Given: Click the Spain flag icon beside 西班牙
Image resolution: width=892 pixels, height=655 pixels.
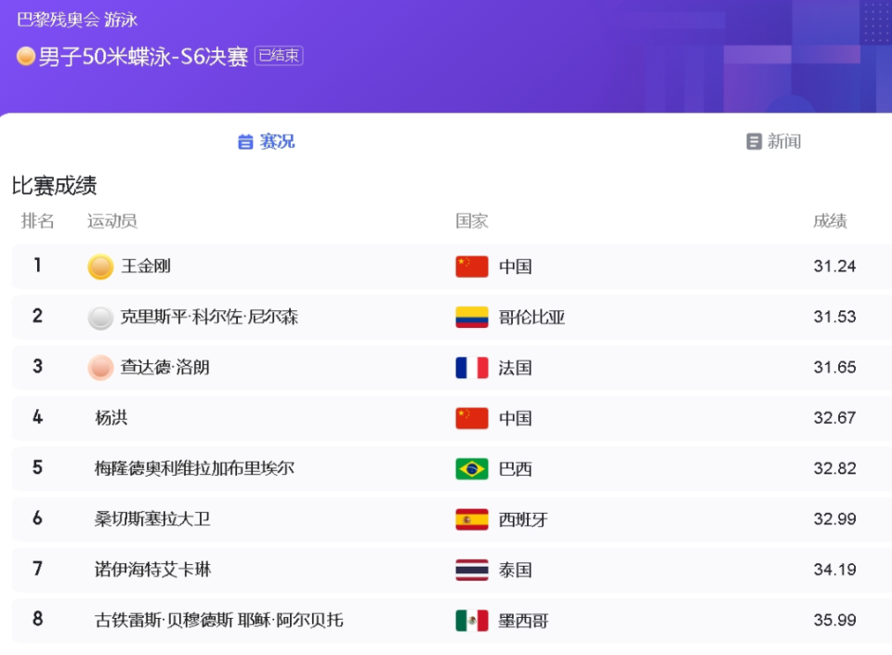Looking at the screenshot, I should pyautogui.click(x=469, y=518).
